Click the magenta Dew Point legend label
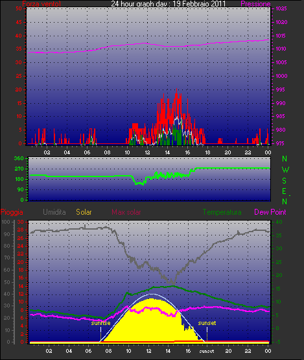Screen dimensions: 304x360 pyautogui.click(x=270, y=212)
